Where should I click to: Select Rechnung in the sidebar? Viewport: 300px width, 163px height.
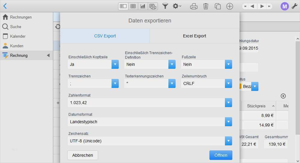(26, 56)
